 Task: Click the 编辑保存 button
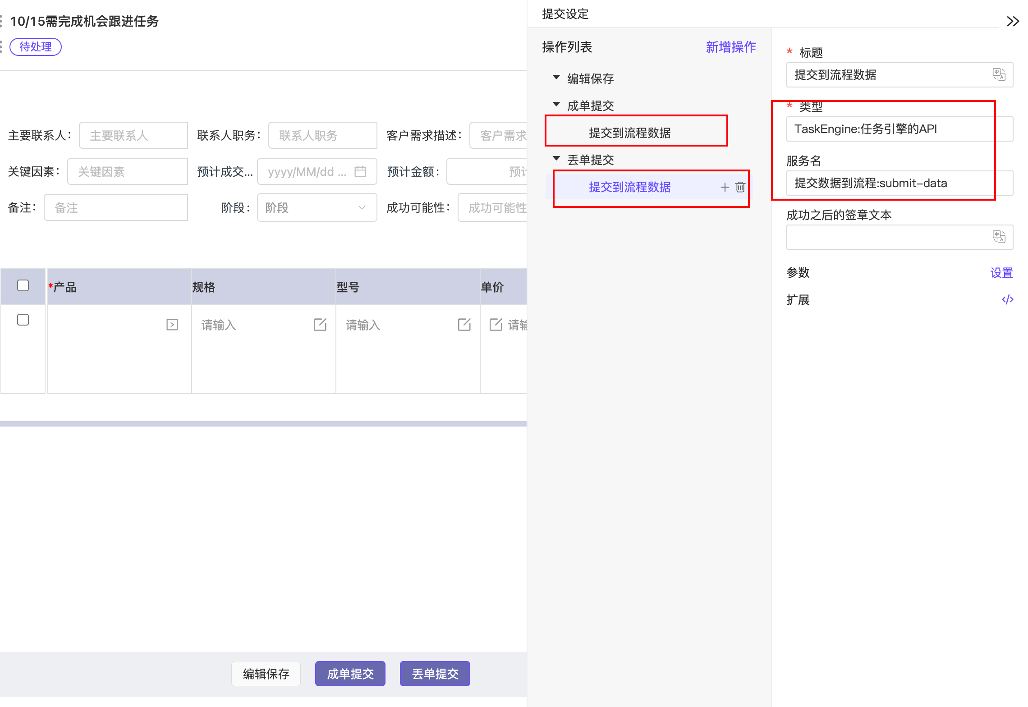[x=266, y=674]
